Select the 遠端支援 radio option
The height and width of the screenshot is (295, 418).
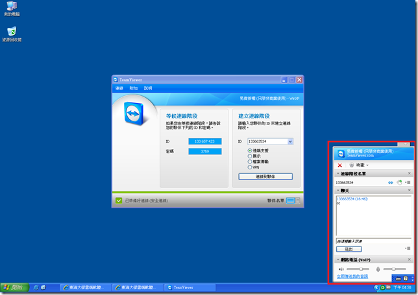(x=250, y=150)
